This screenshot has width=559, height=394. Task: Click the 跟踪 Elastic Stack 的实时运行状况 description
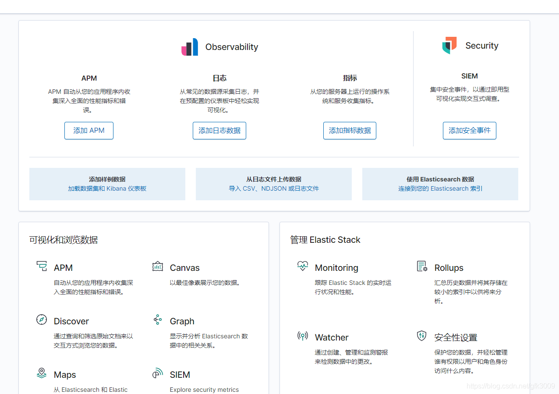point(353,287)
